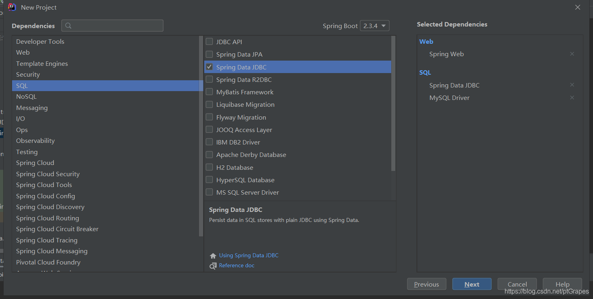Close the New Project dialog

(x=577, y=7)
